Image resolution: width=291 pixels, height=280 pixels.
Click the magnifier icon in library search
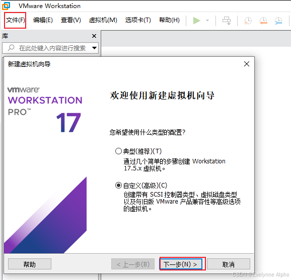(11, 48)
